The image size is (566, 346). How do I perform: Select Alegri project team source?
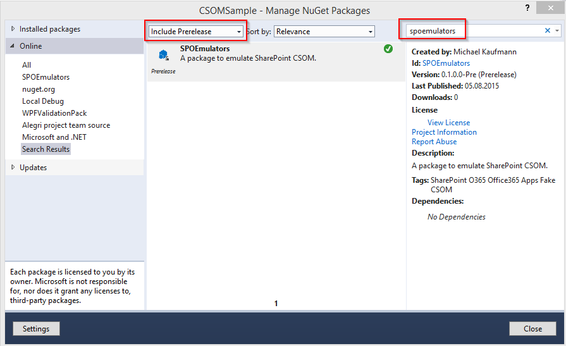point(66,125)
